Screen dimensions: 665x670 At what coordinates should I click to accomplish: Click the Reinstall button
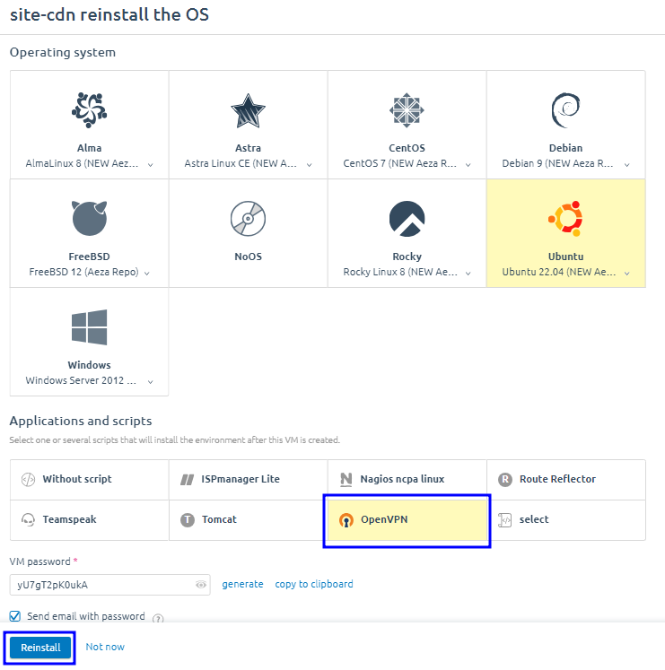point(40,648)
